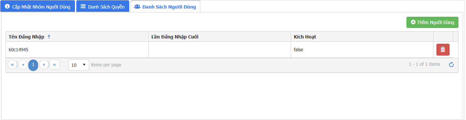Image resolution: width=466 pixels, height=120 pixels.
Task: Switch to Cập Nhật Nhóm Người Dùng tab
Action: tap(38, 7)
